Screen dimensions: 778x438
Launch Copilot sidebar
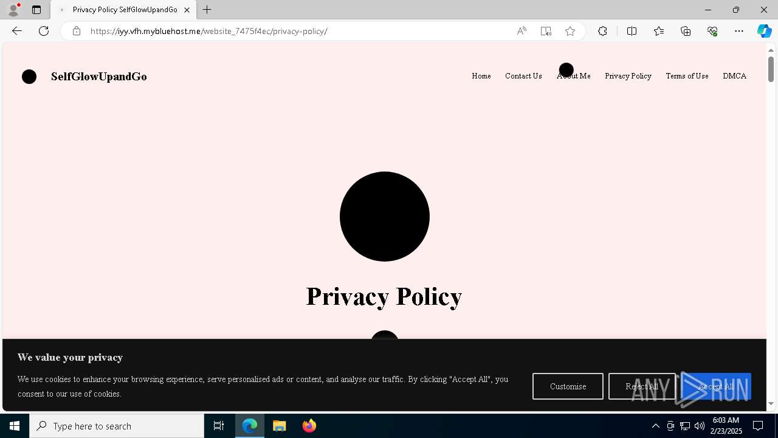click(x=764, y=31)
